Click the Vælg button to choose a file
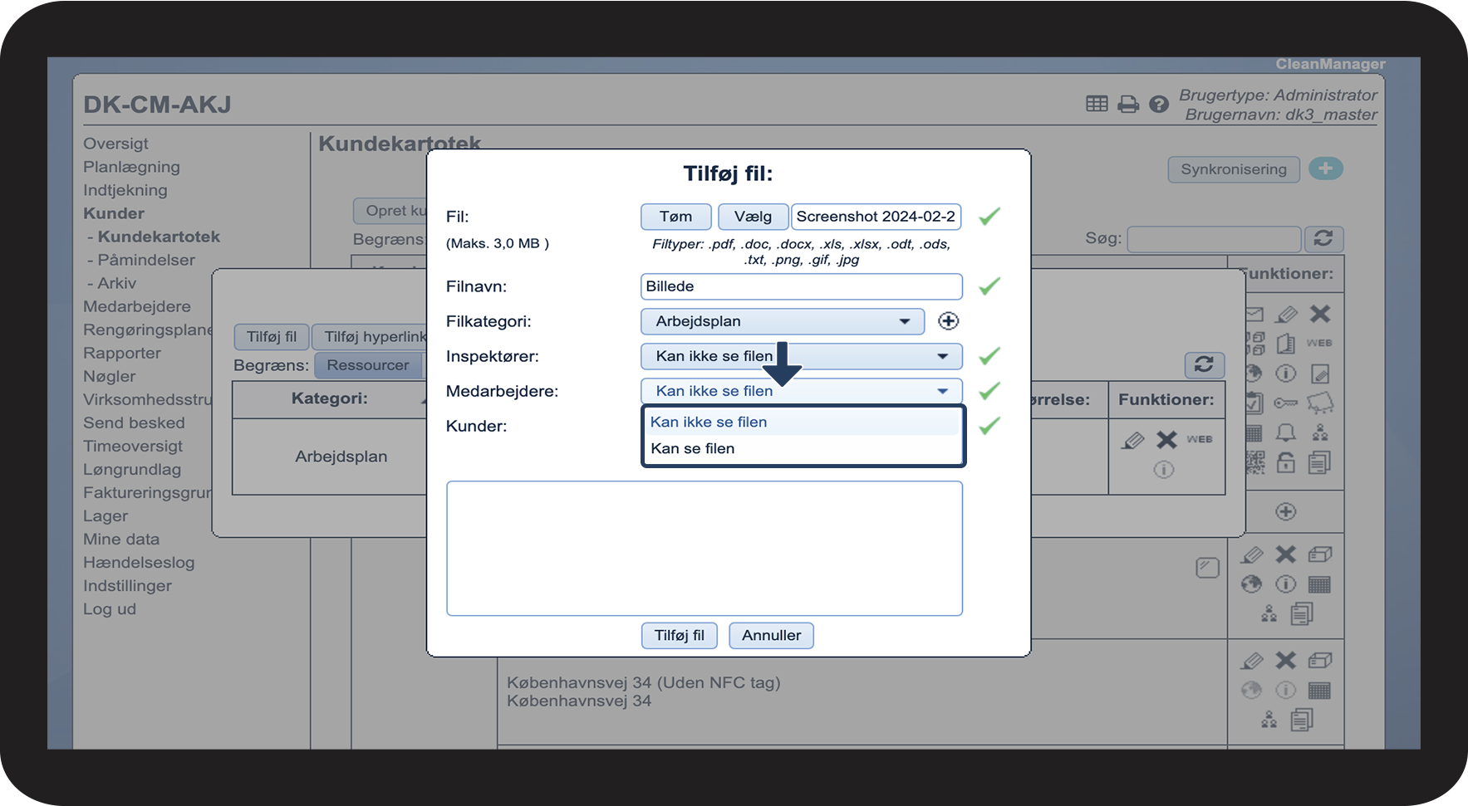 click(753, 217)
